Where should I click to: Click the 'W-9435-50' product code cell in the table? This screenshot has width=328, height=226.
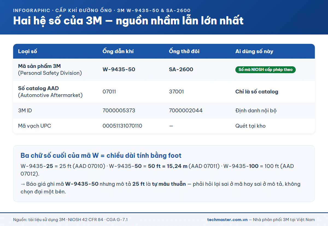point(119,69)
